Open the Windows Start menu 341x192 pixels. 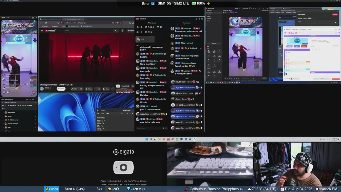pos(147,139)
